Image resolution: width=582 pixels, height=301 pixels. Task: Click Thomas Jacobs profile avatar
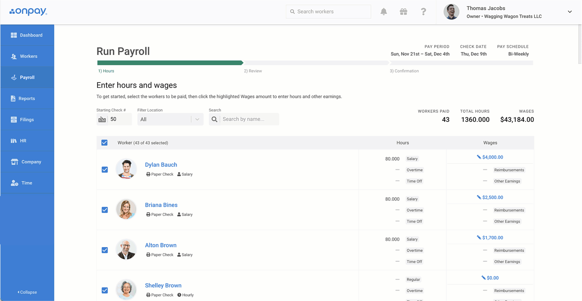451,12
